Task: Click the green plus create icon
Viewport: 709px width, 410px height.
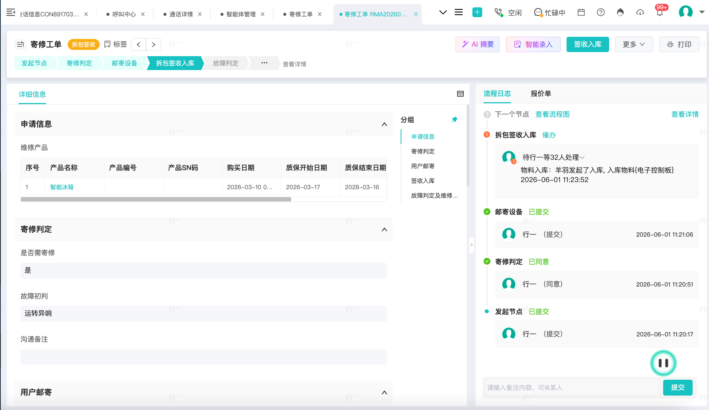Action: click(x=477, y=12)
